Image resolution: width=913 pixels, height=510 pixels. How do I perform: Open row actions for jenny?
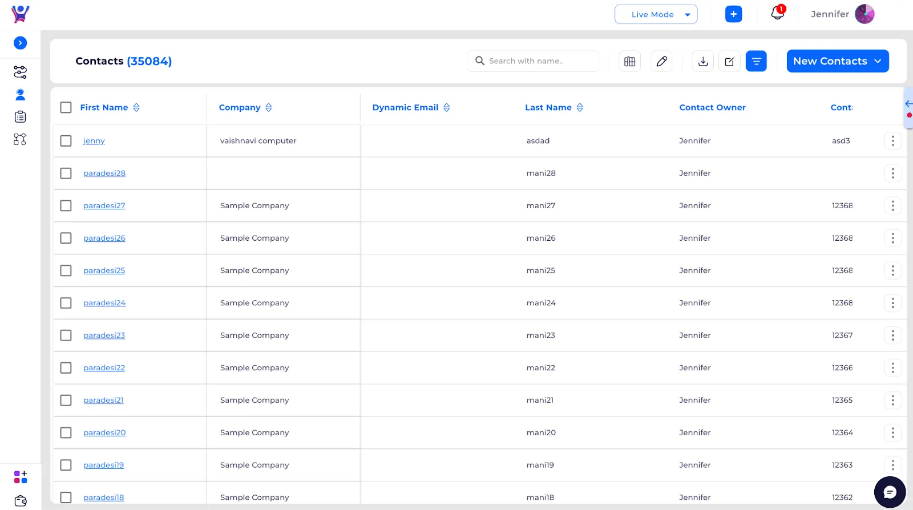click(893, 140)
